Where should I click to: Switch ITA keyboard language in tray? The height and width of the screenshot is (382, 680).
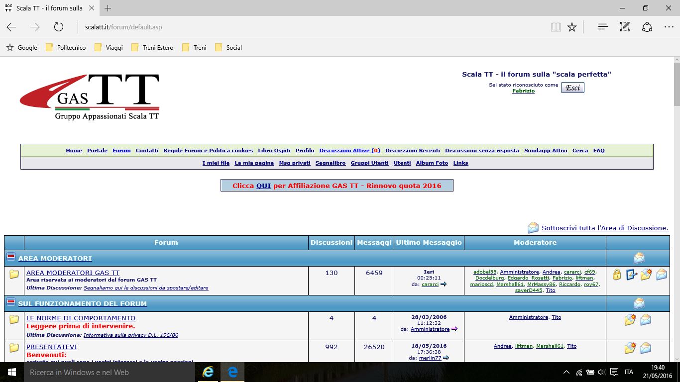tap(629, 372)
